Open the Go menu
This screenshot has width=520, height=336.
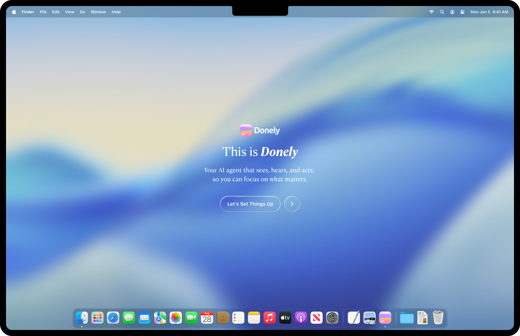(x=82, y=12)
